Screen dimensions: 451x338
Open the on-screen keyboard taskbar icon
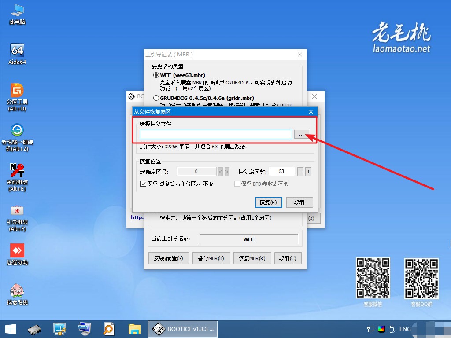[x=84, y=329]
